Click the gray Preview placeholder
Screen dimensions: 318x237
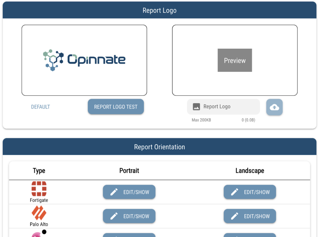234,60
